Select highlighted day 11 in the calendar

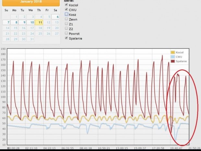click(x=39, y=23)
